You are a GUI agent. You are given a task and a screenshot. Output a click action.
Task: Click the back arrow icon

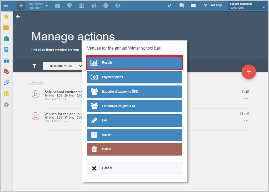pyautogui.click(x=18, y=17)
